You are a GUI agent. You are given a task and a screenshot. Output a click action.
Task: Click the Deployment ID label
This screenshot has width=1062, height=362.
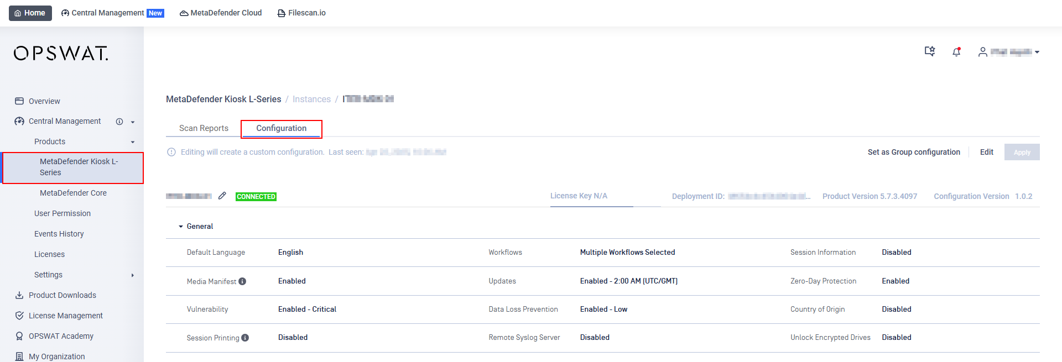click(x=698, y=196)
